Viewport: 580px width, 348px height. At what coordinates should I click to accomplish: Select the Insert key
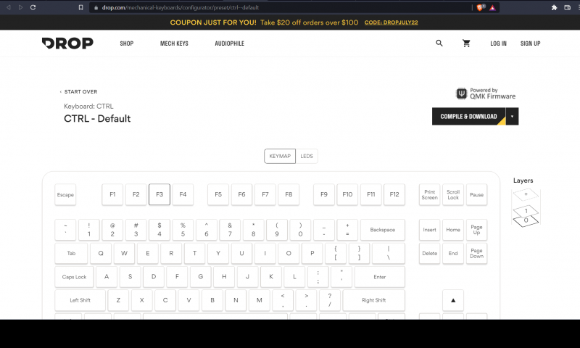tap(429, 230)
